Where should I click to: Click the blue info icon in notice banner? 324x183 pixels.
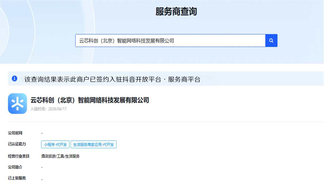click(14, 78)
